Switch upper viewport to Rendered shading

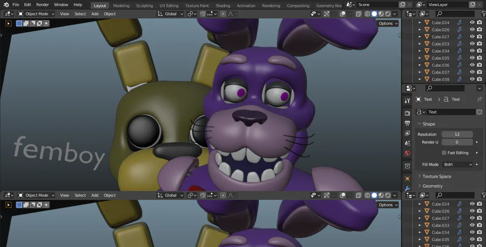(388, 14)
